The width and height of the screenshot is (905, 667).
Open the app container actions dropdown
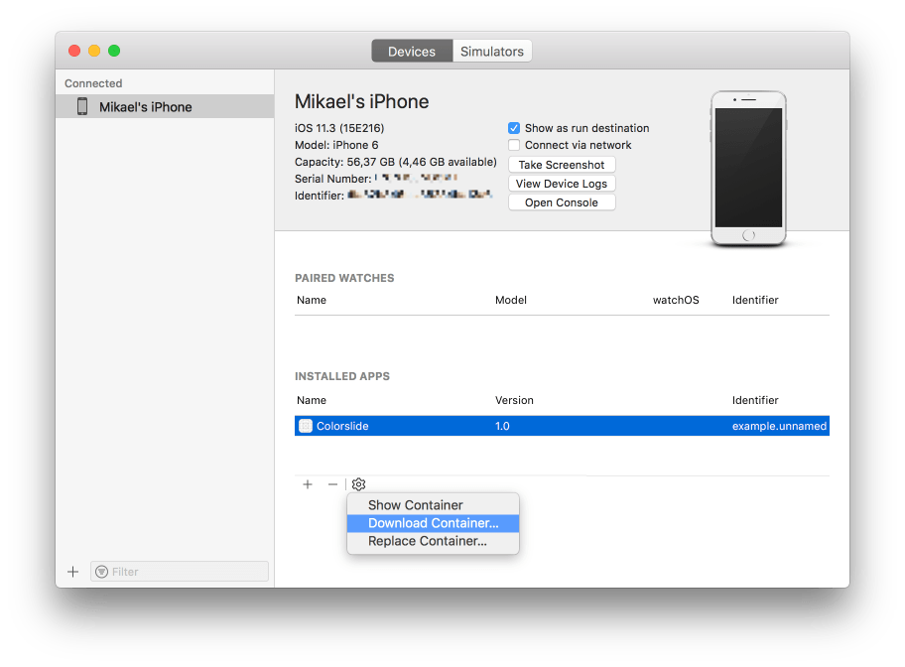tap(358, 484)
